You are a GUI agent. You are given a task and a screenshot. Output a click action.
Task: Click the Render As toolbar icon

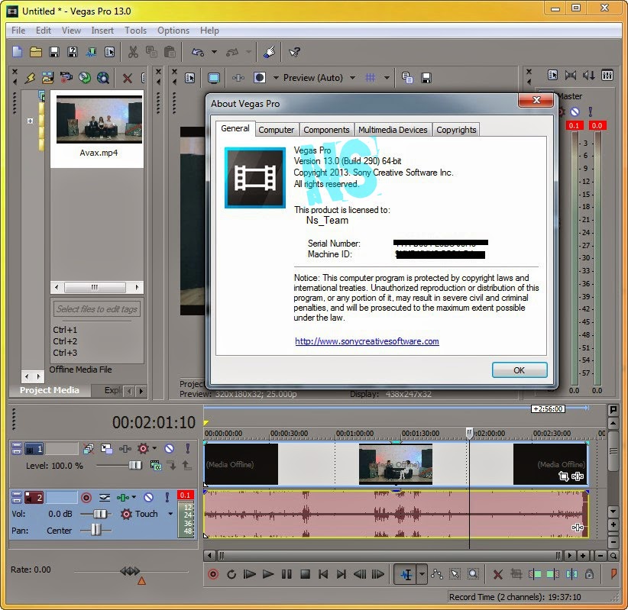coord(91,52)
